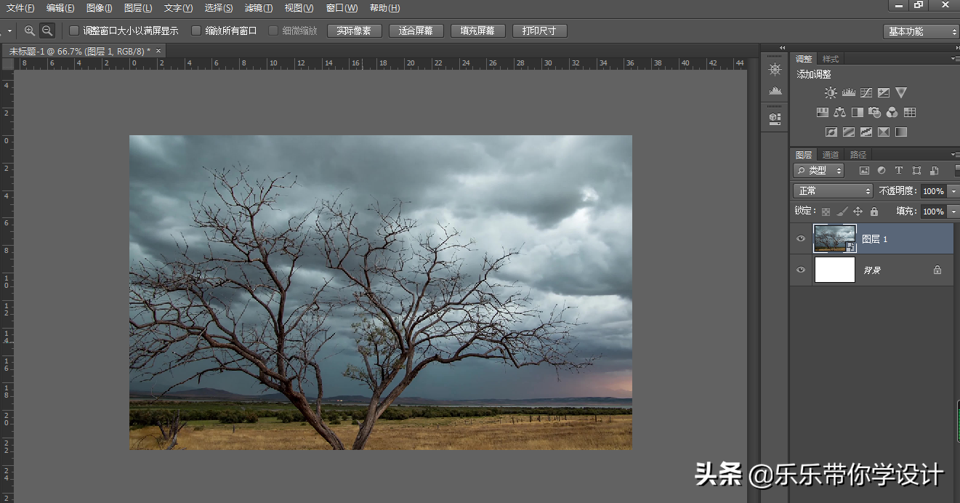This screenshot has width=960, height=503.
Task: Click the 实际像素 button
Action: [x=354, y=31]
